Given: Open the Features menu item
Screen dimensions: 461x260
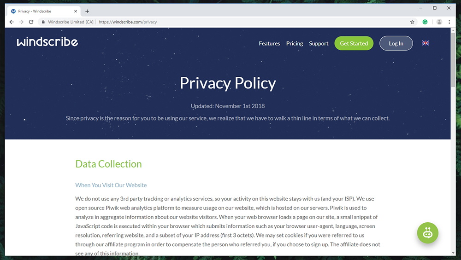Looking at the screenshot, I should (x=269, y=43).
